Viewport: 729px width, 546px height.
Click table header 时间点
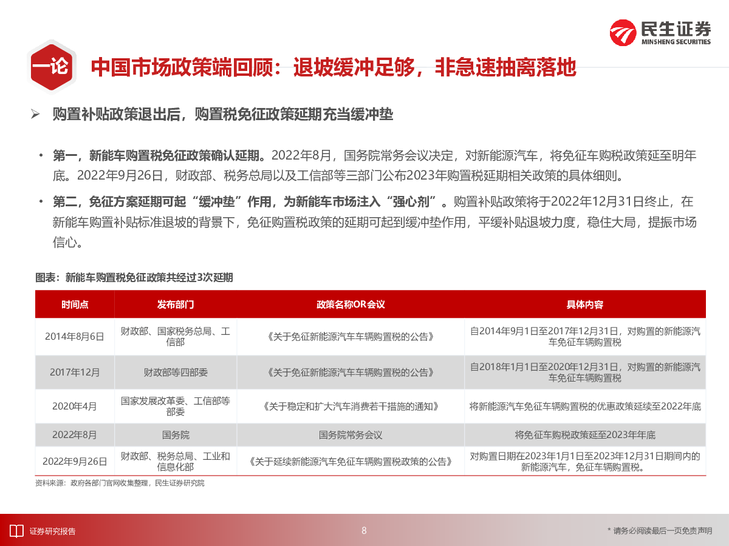coord(75,305)
